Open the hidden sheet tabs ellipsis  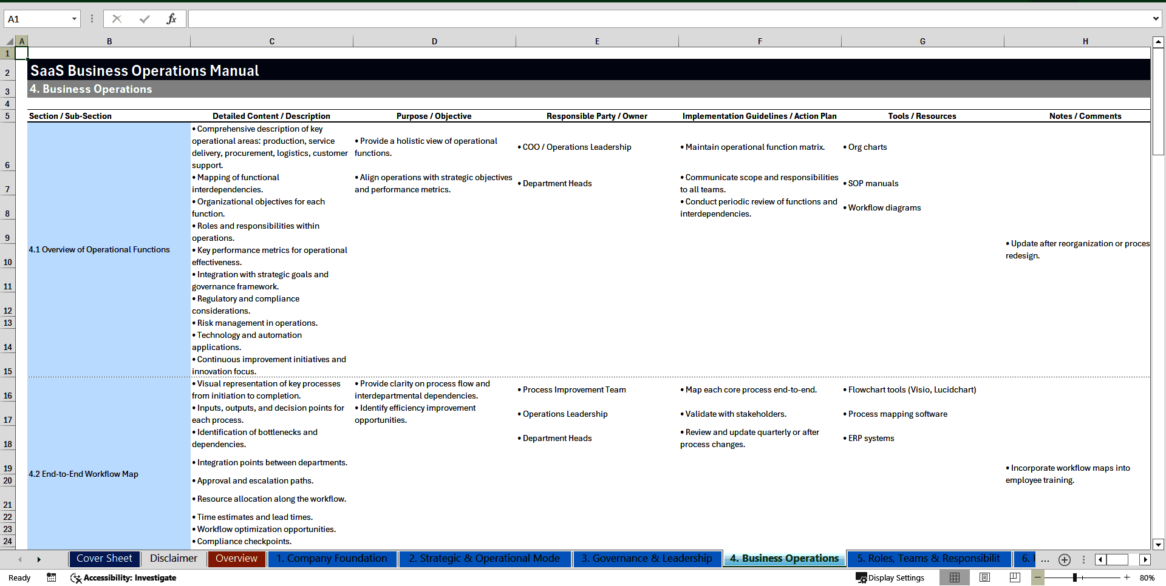[x=1045, y=560]
